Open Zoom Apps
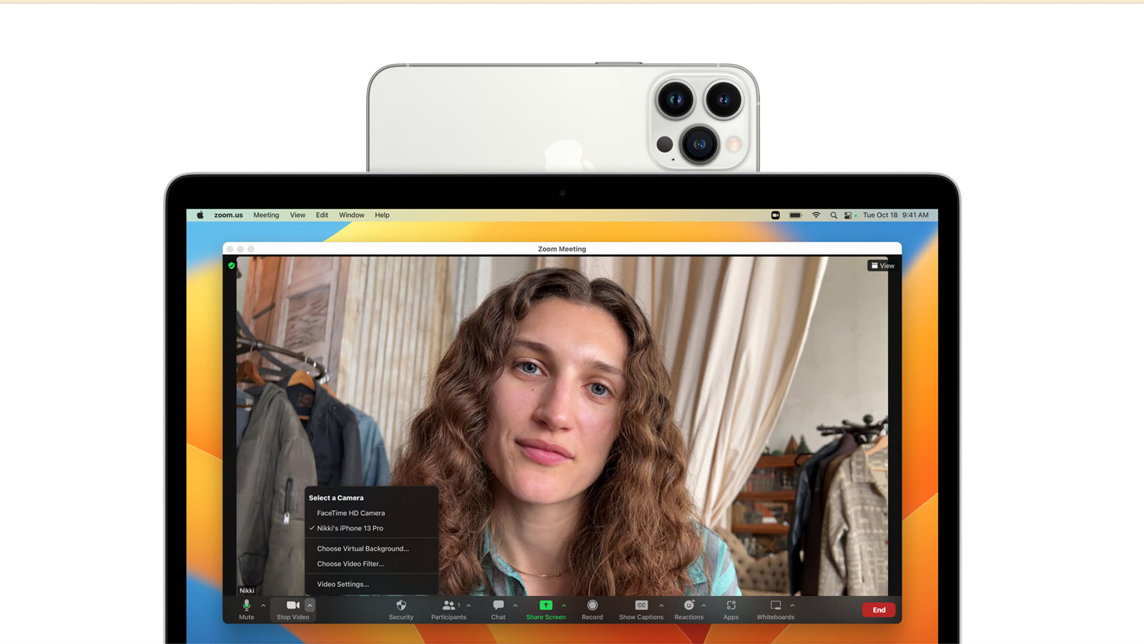Viewport: 1144px width, 644px height. tap(731, 610)
